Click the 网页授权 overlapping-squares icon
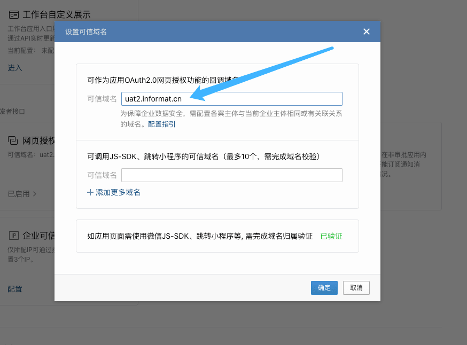Viewport: 467px width, 345px height. 13,140
